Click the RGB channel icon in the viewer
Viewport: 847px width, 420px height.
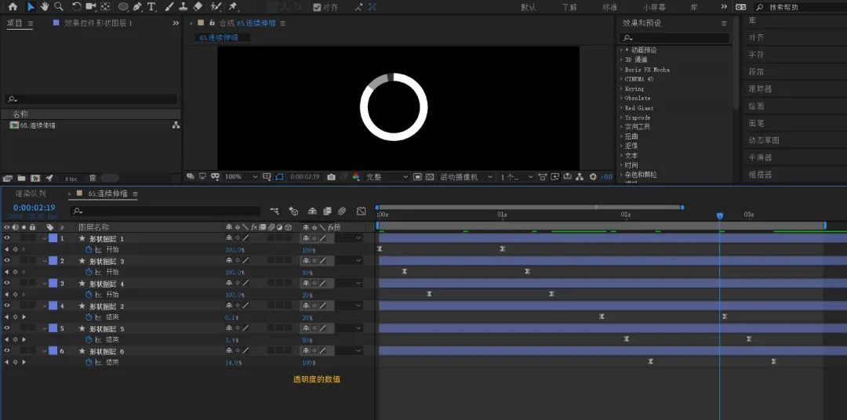[355, 176]
